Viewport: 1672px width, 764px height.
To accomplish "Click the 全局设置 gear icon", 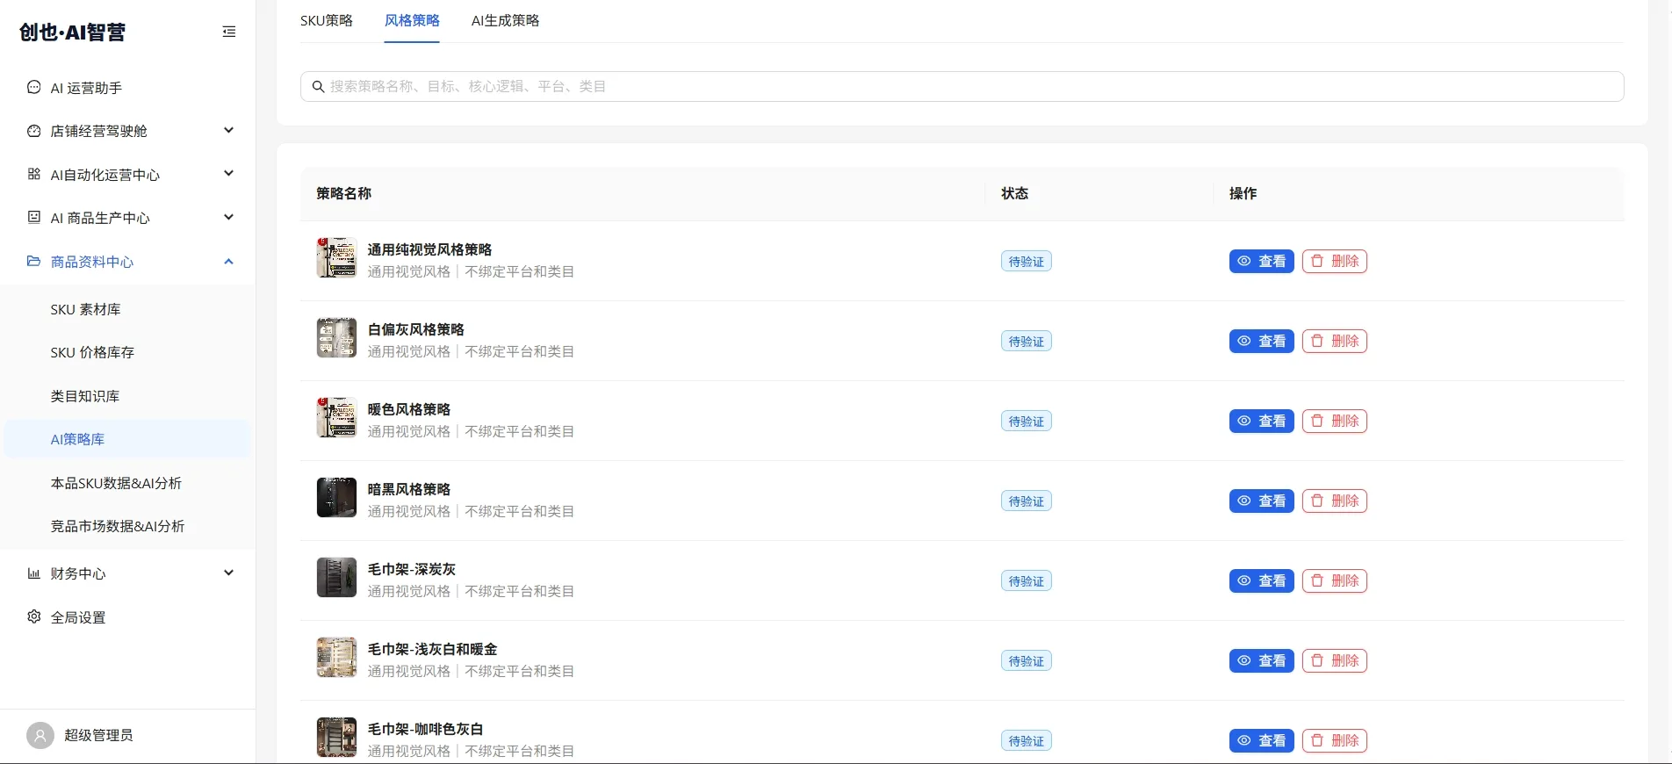I will (x=34, y=616).
